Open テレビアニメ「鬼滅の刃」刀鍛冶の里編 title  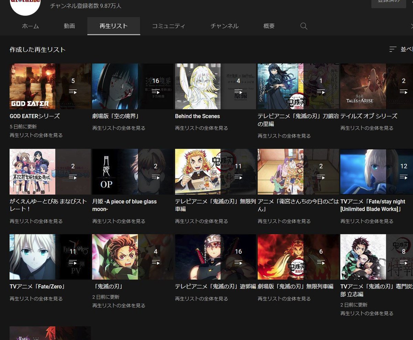(298, 120)
